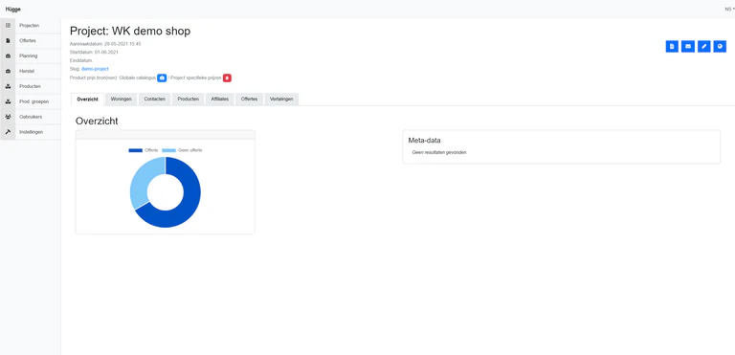Click the 'Startdatum: 01-06-2021' text
Viewport: 735px width, 355px height.
click(x=94, y=52)
